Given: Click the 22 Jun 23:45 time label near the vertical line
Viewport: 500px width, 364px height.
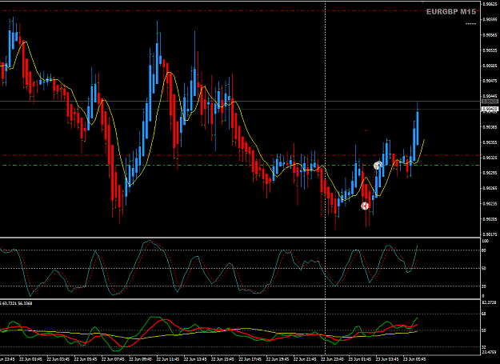Looking at the screenshot, I should coord(333,359).
